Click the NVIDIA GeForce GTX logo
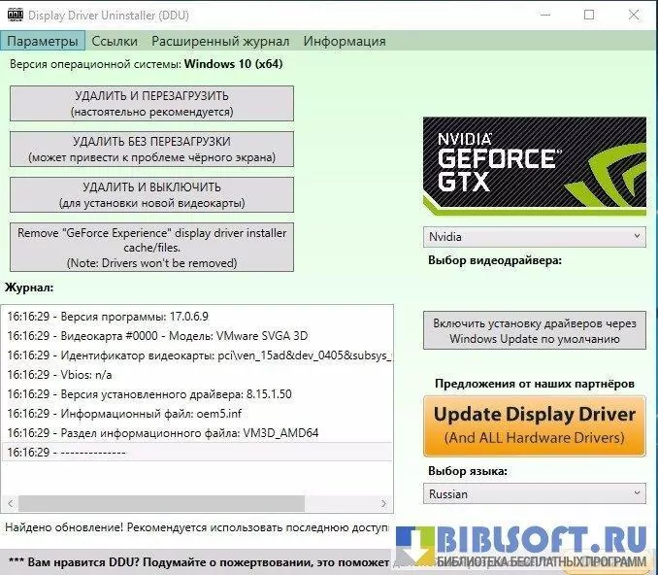Viewport: 658px width, 575px height. pos(534,166)
